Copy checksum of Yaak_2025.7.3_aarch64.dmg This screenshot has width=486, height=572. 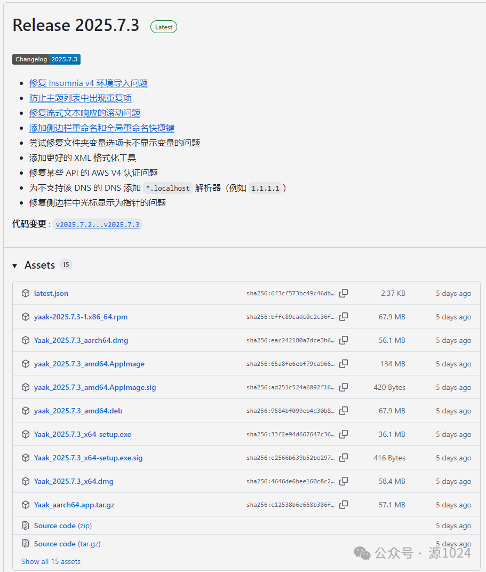tap(344, 340)
